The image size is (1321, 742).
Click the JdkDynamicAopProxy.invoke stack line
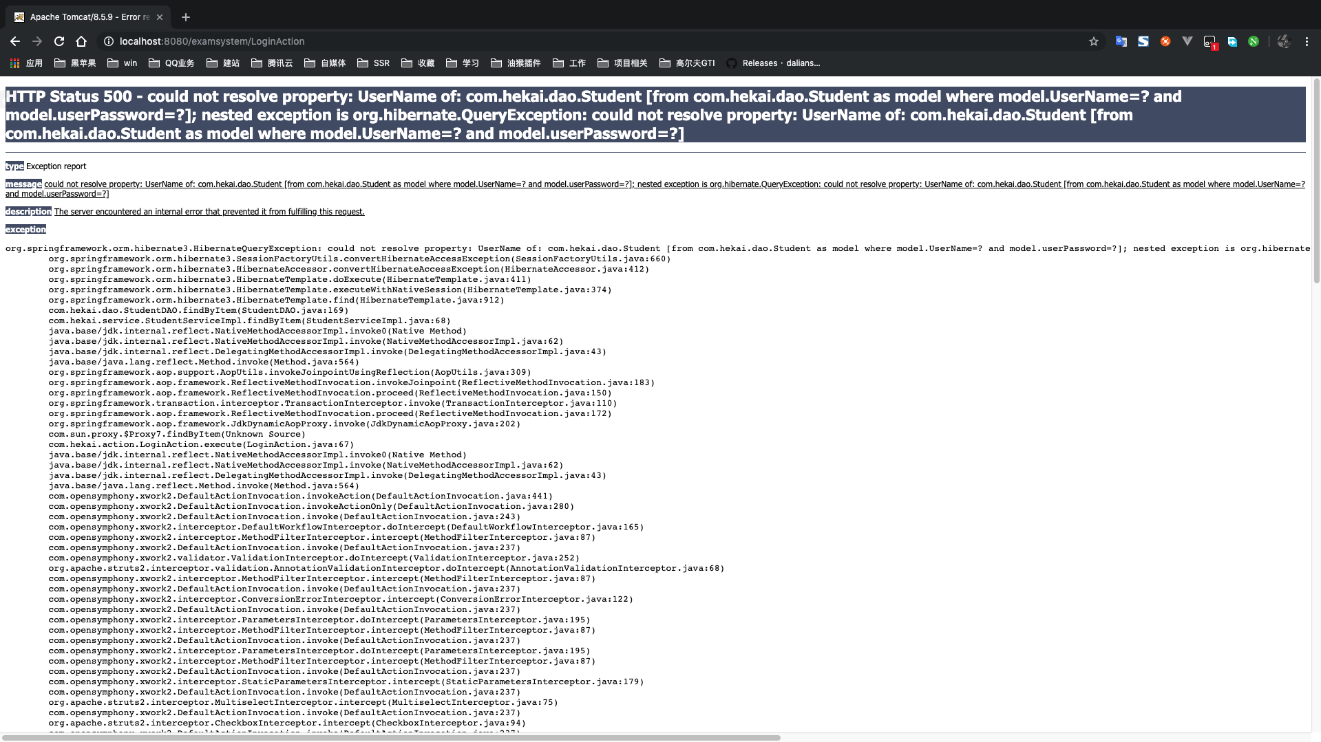coord(284,424)
